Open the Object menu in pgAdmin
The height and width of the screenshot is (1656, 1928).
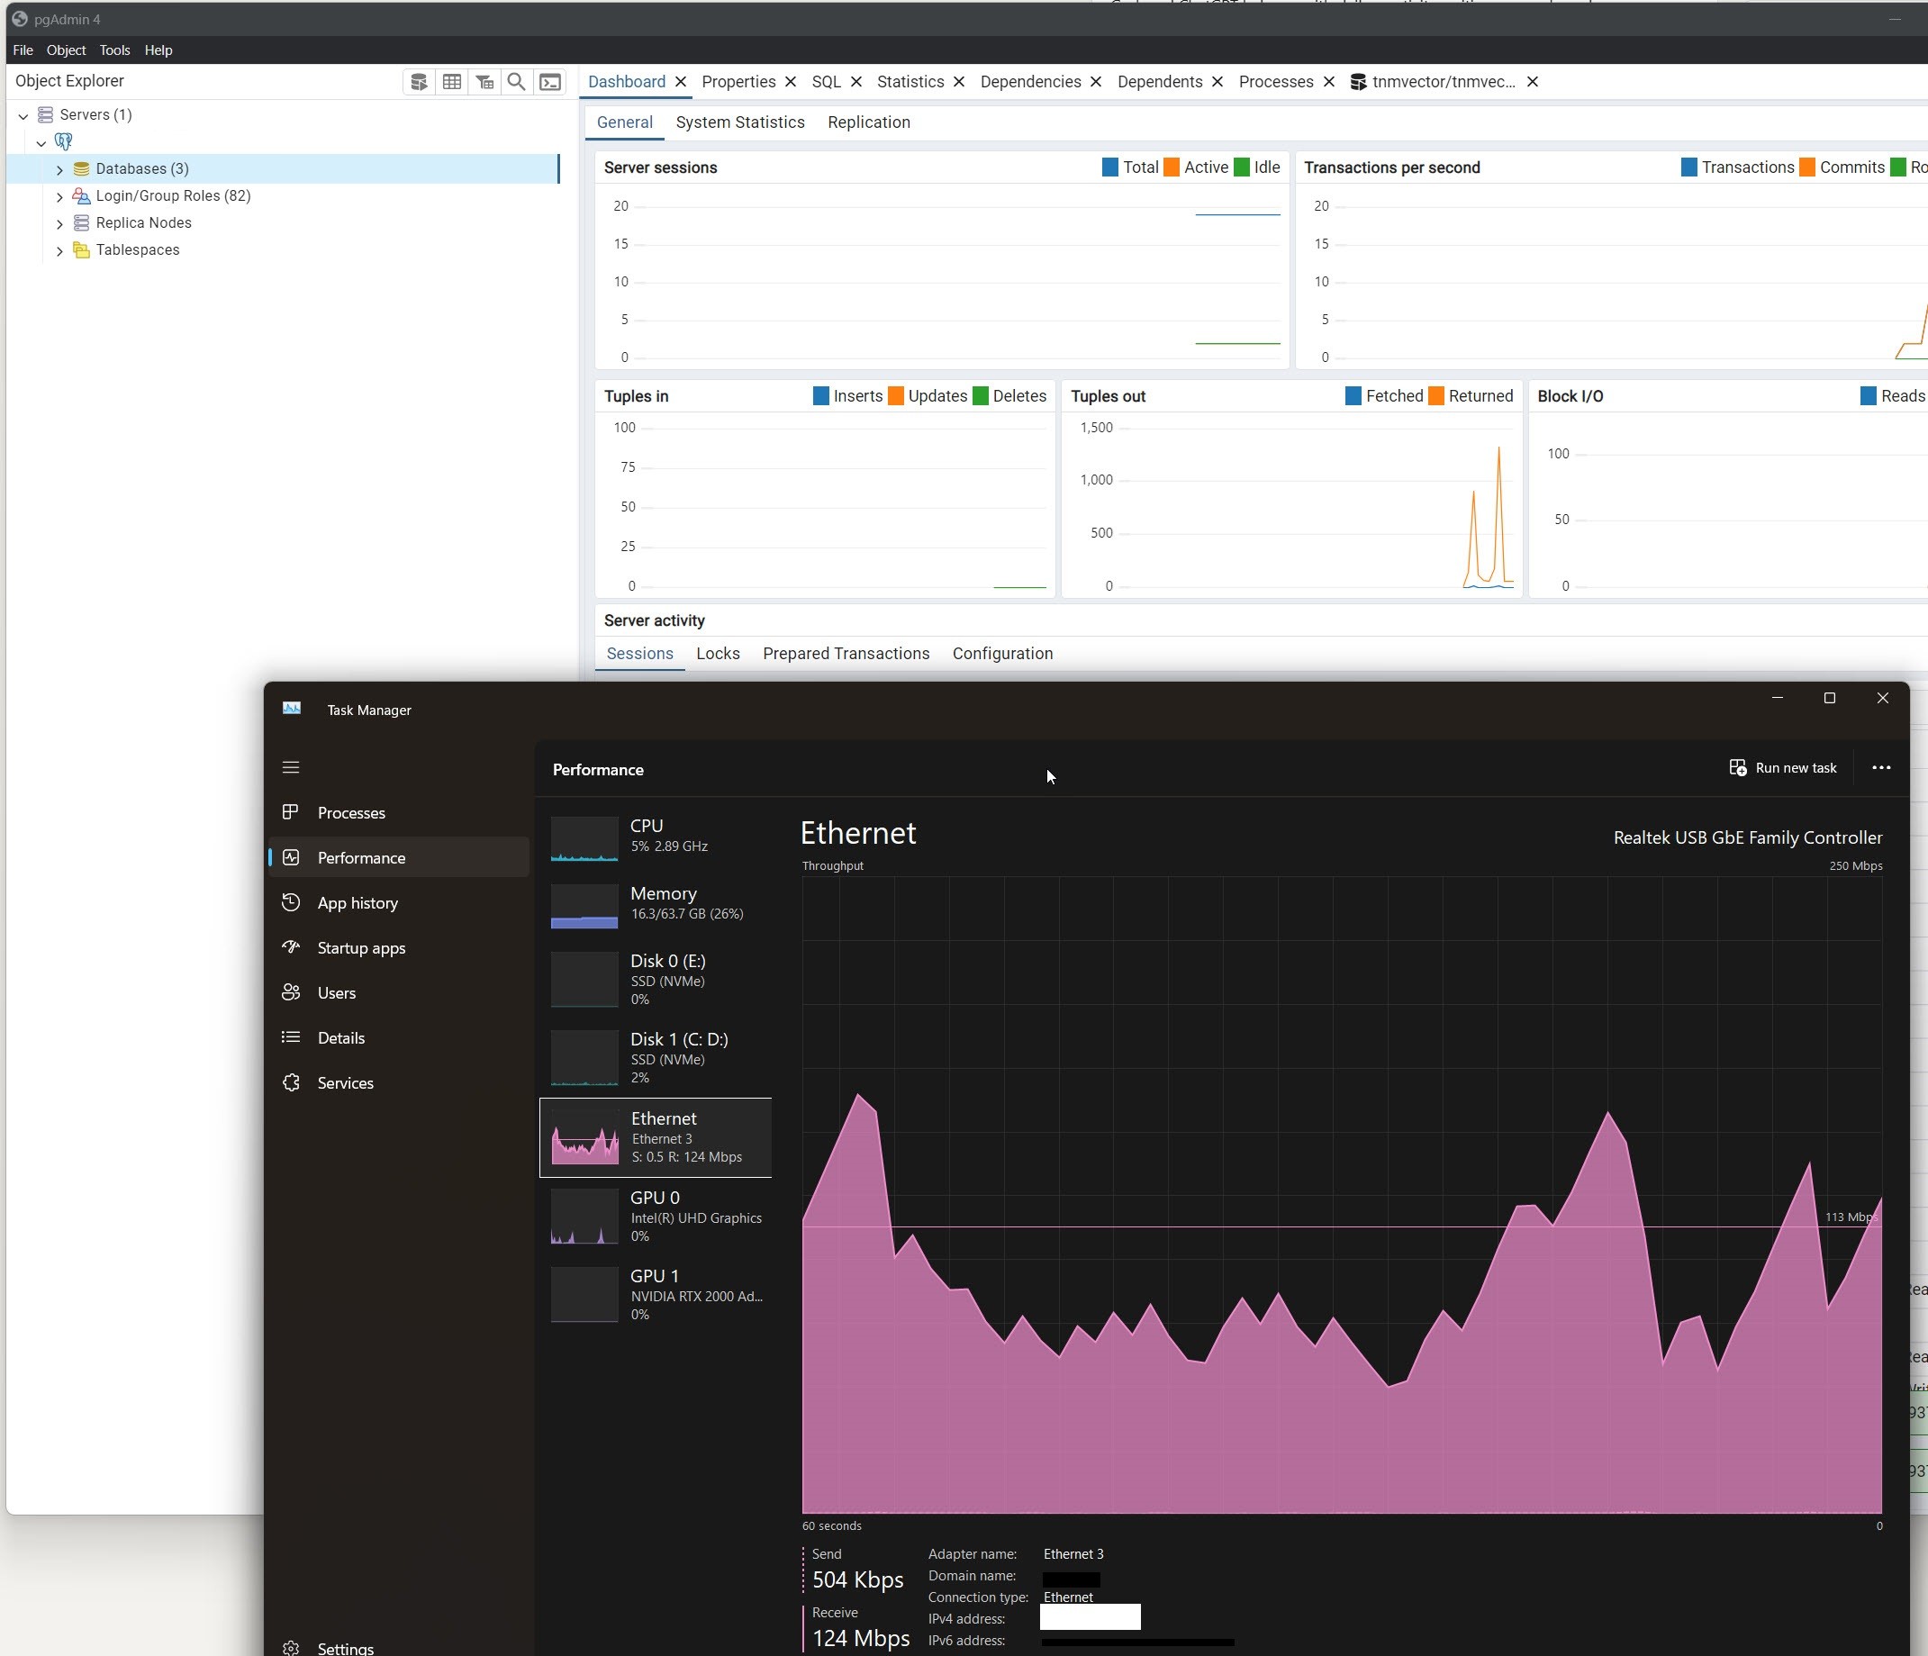tap(66, 50)
